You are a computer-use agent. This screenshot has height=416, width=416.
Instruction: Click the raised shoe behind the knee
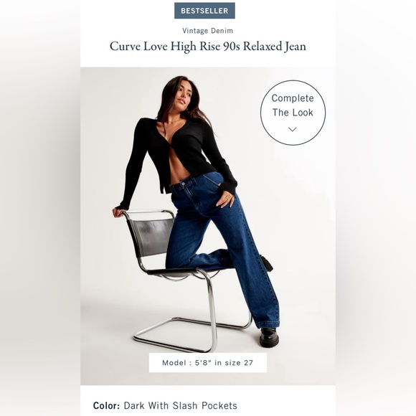pyautogui.click(x=267, y=263)
